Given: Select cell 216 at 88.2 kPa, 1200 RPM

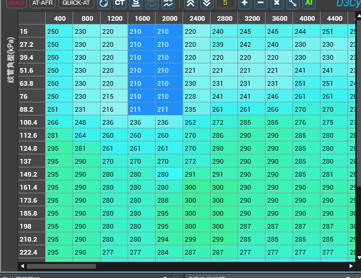Looking at the screenshot, I should (x=114, y=109).
